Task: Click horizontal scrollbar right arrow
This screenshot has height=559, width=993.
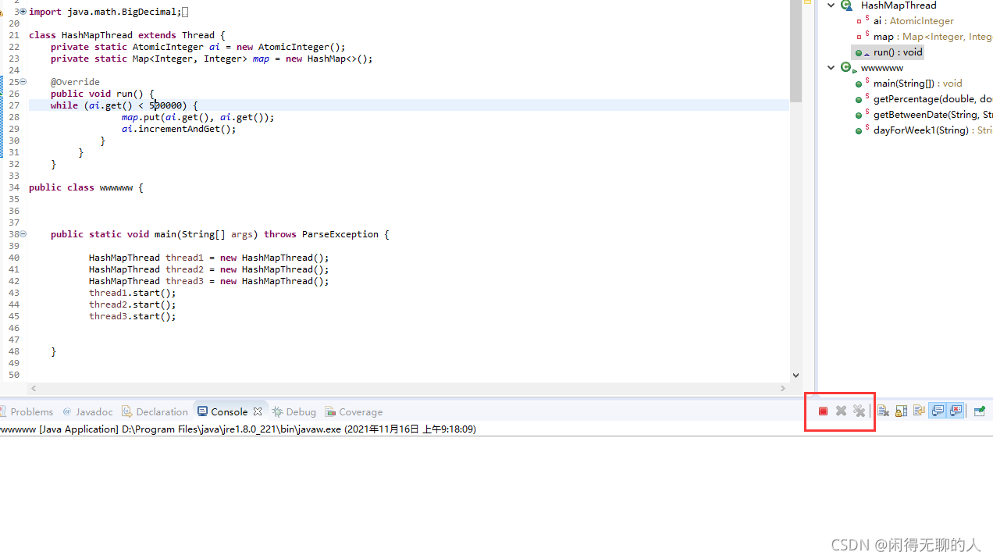Action: tap(783, 388)
